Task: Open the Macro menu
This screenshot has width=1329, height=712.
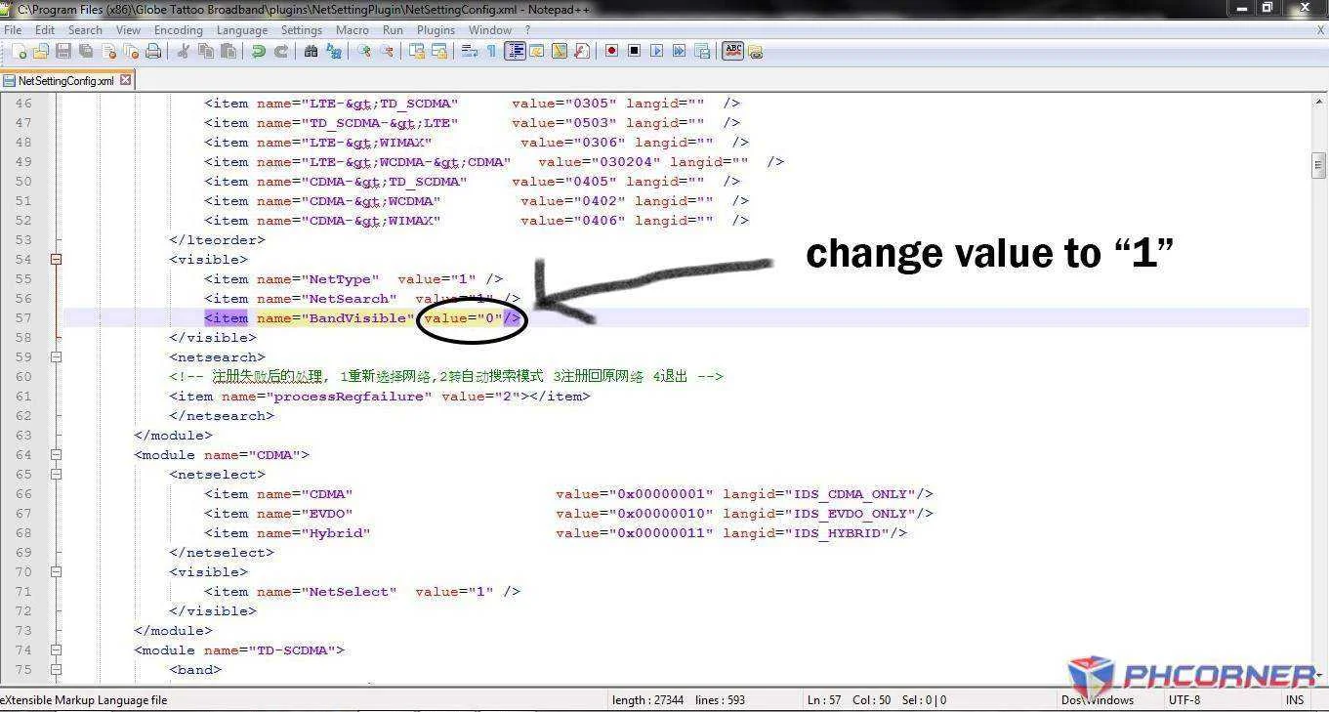Action: click(353, 30)
